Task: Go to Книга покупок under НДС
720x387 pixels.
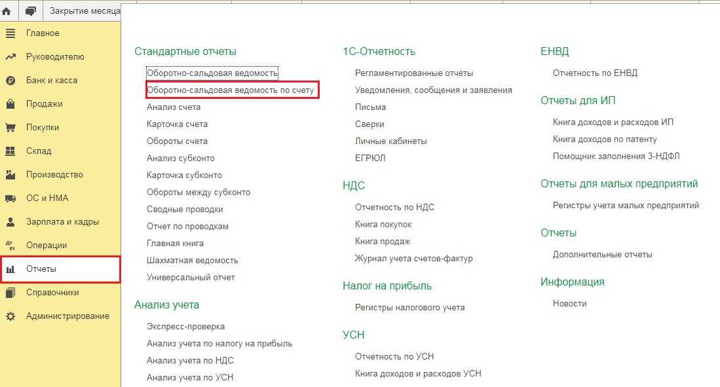Action: pos(383,224)
